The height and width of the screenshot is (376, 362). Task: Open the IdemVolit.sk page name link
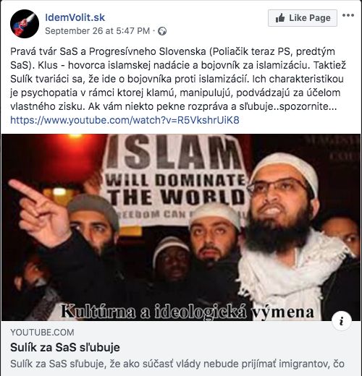[x=75, y=17]
